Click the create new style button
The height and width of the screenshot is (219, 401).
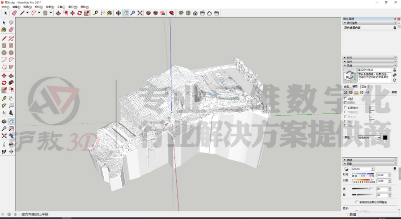pos(394,75)
